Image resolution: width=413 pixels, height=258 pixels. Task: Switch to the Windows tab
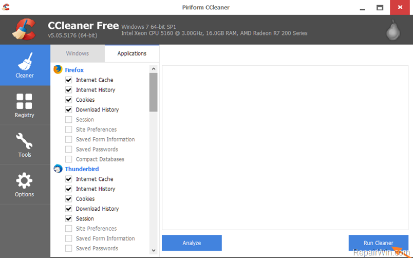(78, 53)
